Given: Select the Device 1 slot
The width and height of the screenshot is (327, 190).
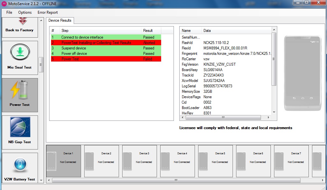Looking at the screenshot, I should pyautogui.click(x=63, y=161).
